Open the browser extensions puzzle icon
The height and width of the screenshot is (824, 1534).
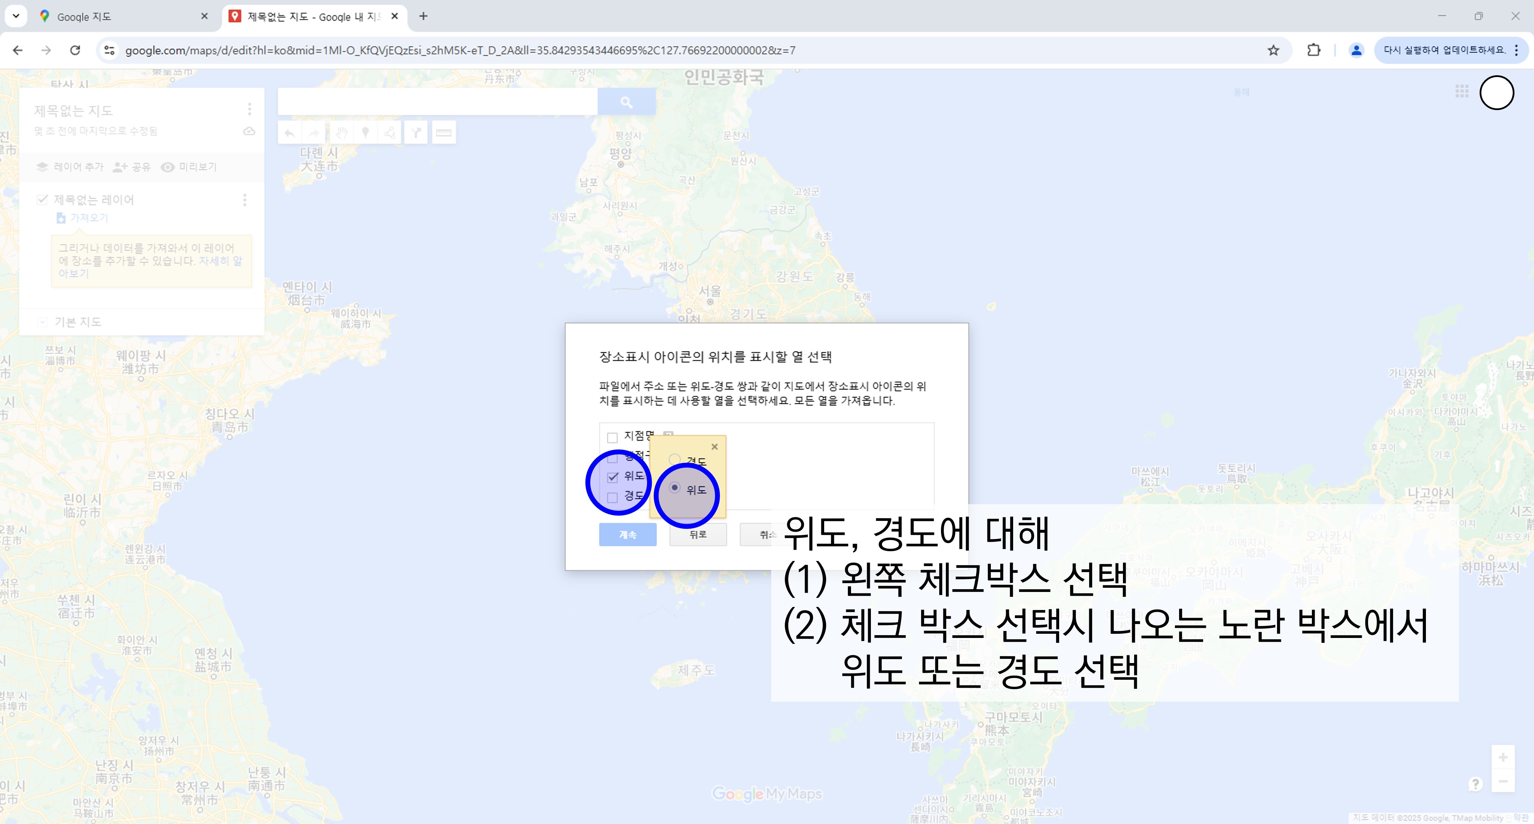click(1314, 51)
